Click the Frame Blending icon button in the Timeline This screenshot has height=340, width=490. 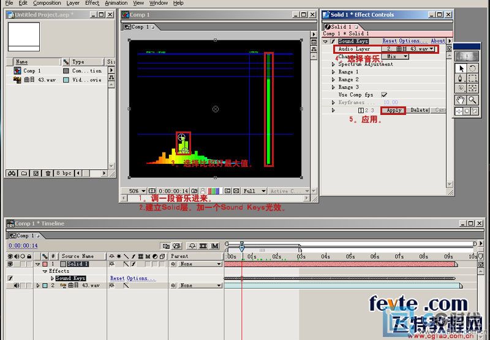coord(203,246)
